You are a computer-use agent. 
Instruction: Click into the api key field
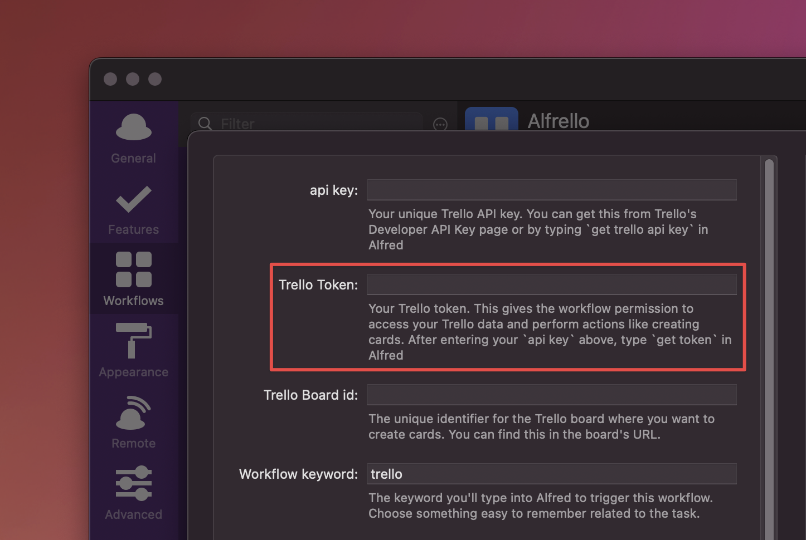(552, 190)
